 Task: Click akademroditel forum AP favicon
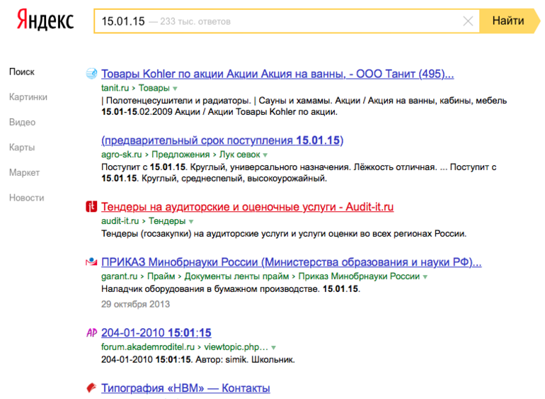tap(91, 332)
